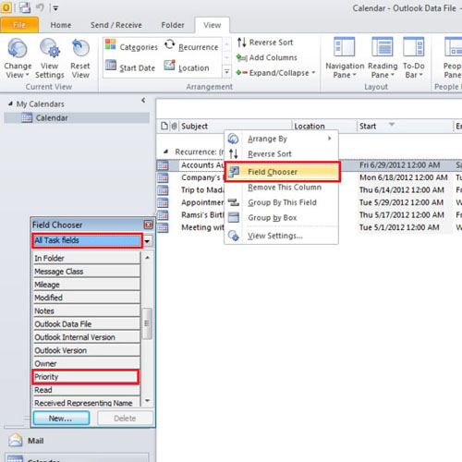Open the To-Do Bar options

(x=414, y=58)
